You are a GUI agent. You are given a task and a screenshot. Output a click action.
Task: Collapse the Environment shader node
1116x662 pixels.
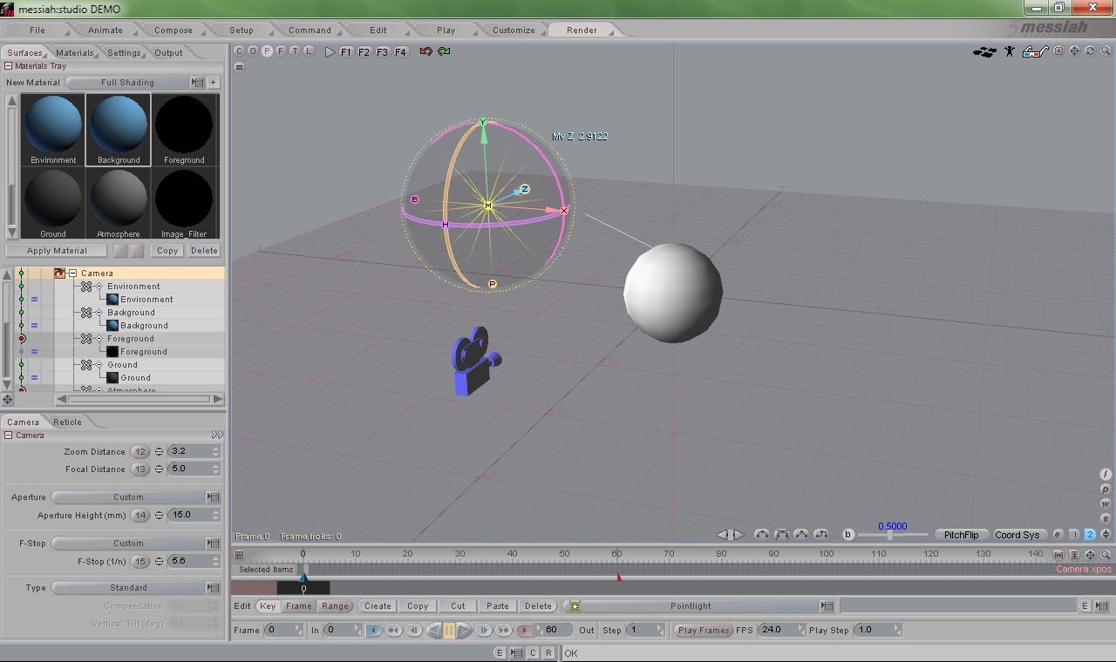(x=99, y=286)
